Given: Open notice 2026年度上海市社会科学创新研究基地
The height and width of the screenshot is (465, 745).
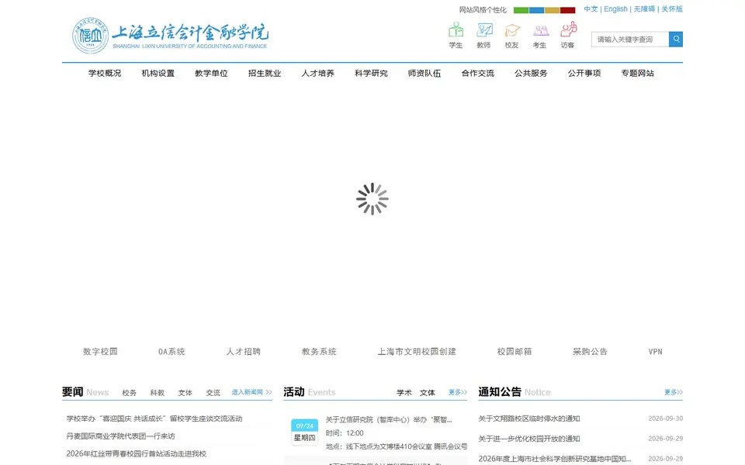Looking at the screenshot, I should [554, 459].
